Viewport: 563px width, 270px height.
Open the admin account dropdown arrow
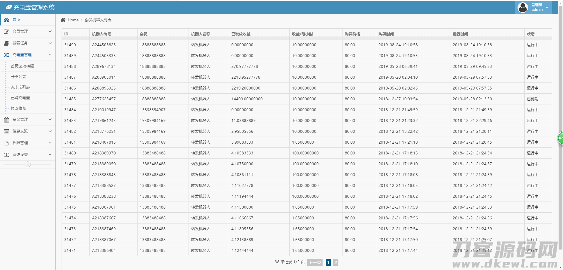(x=547, y=8)
